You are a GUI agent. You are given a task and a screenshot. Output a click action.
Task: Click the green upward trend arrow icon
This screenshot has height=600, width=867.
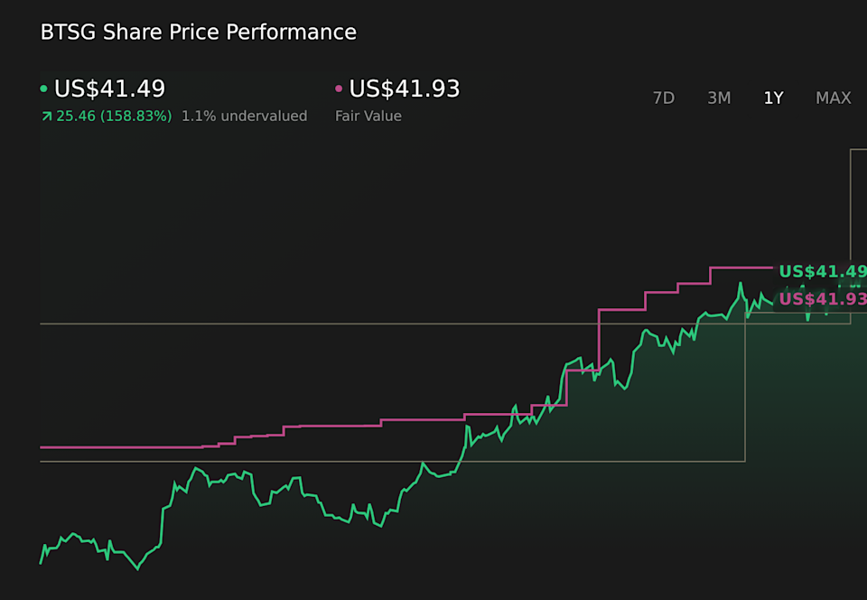point(47,116)
